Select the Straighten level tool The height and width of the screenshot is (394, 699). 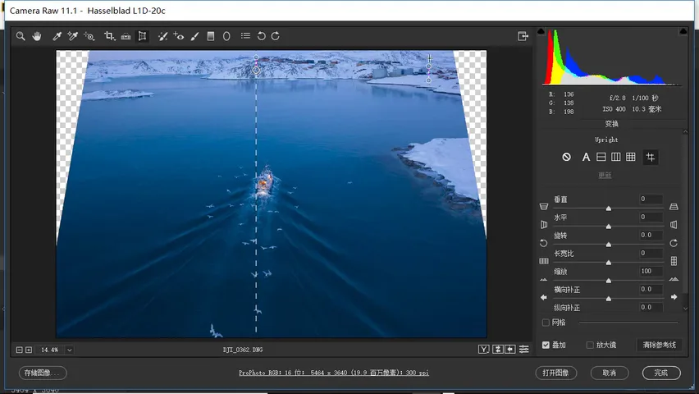tap(126, 36)
